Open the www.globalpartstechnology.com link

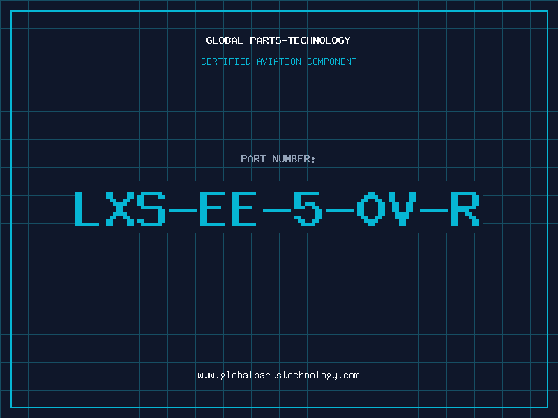[x=278, y=376]
